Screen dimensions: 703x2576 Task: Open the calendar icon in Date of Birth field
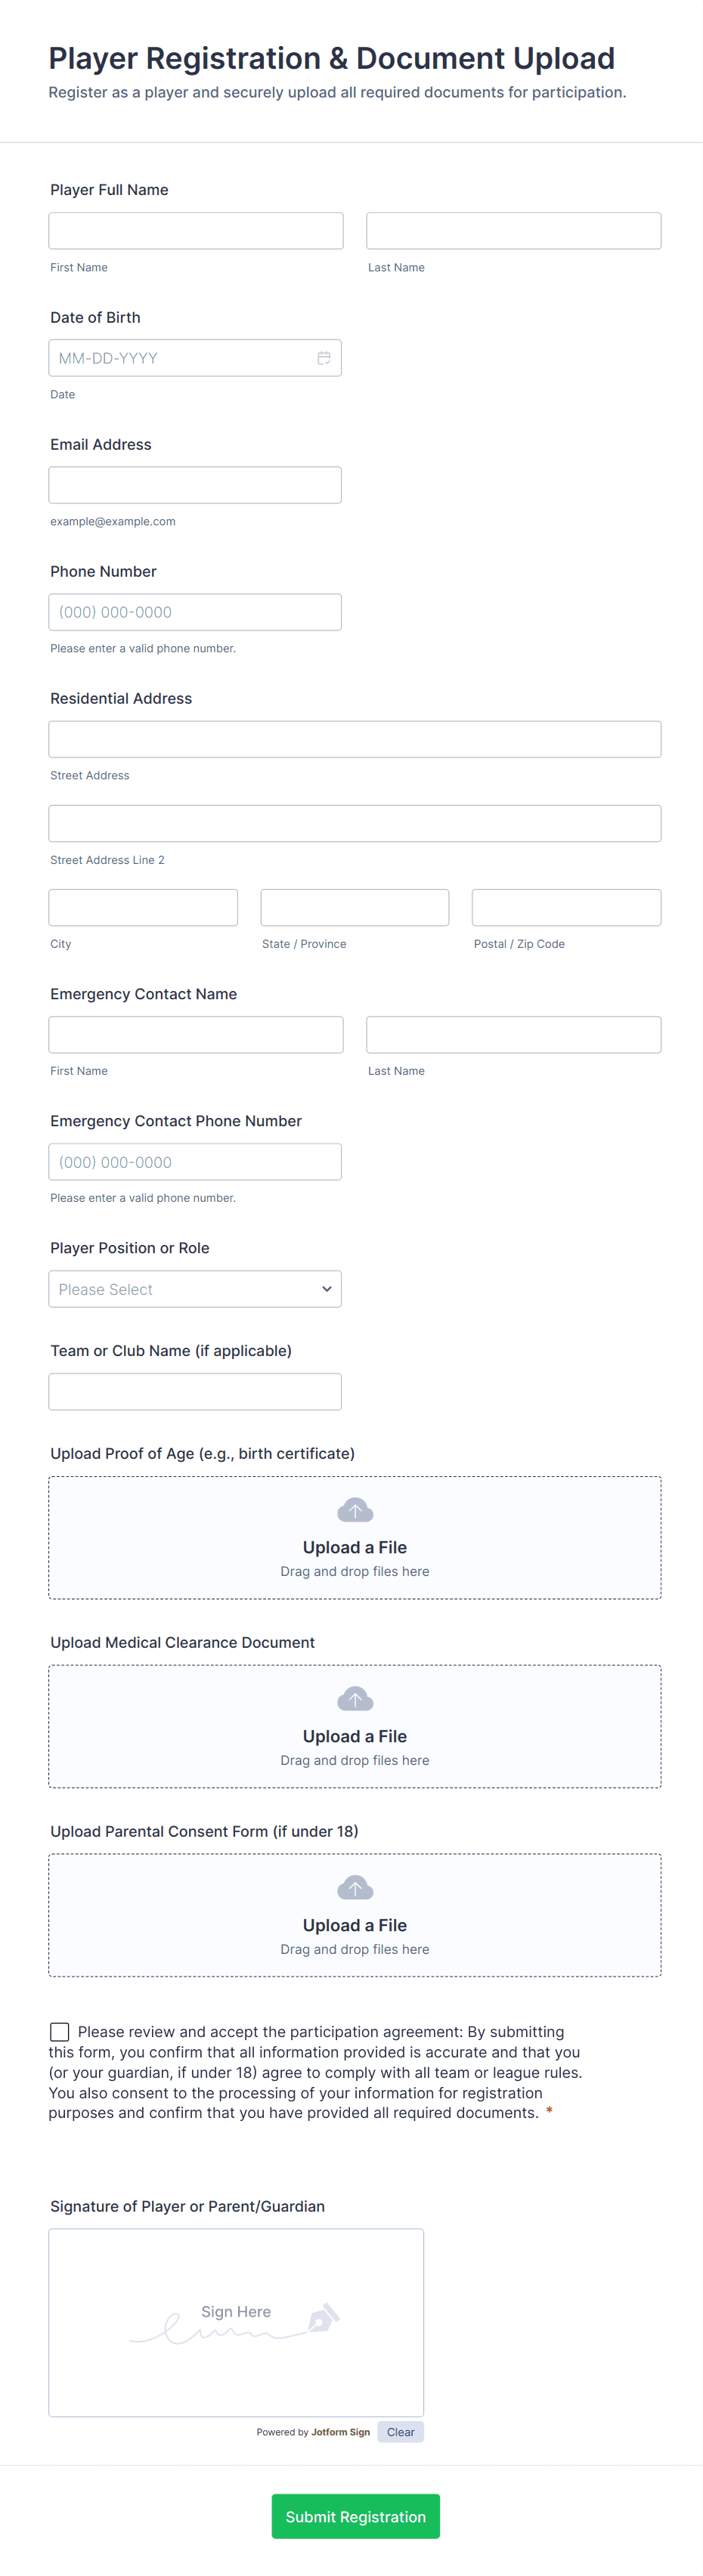pyautogui.click(x=324, y=357)
